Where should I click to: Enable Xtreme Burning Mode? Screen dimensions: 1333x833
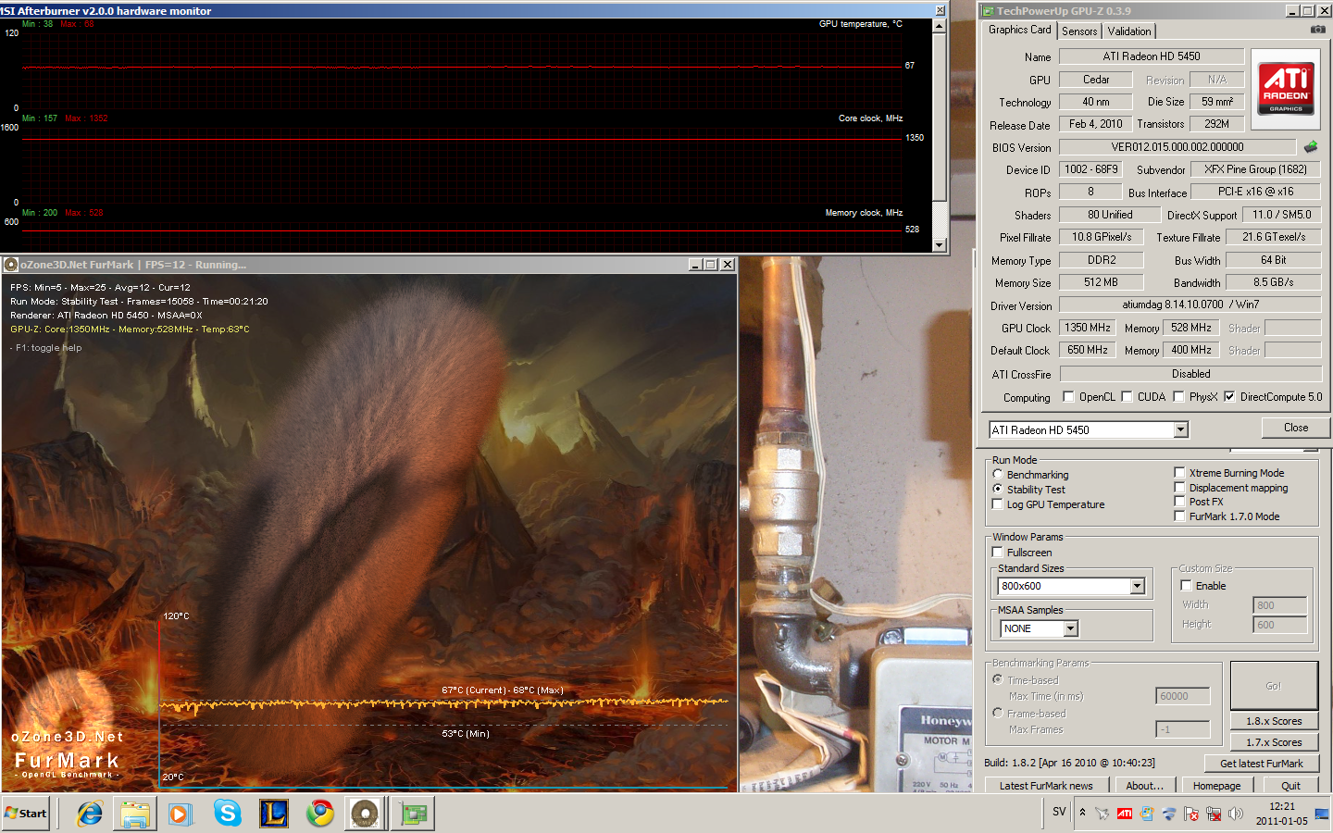click(1179, 473)
